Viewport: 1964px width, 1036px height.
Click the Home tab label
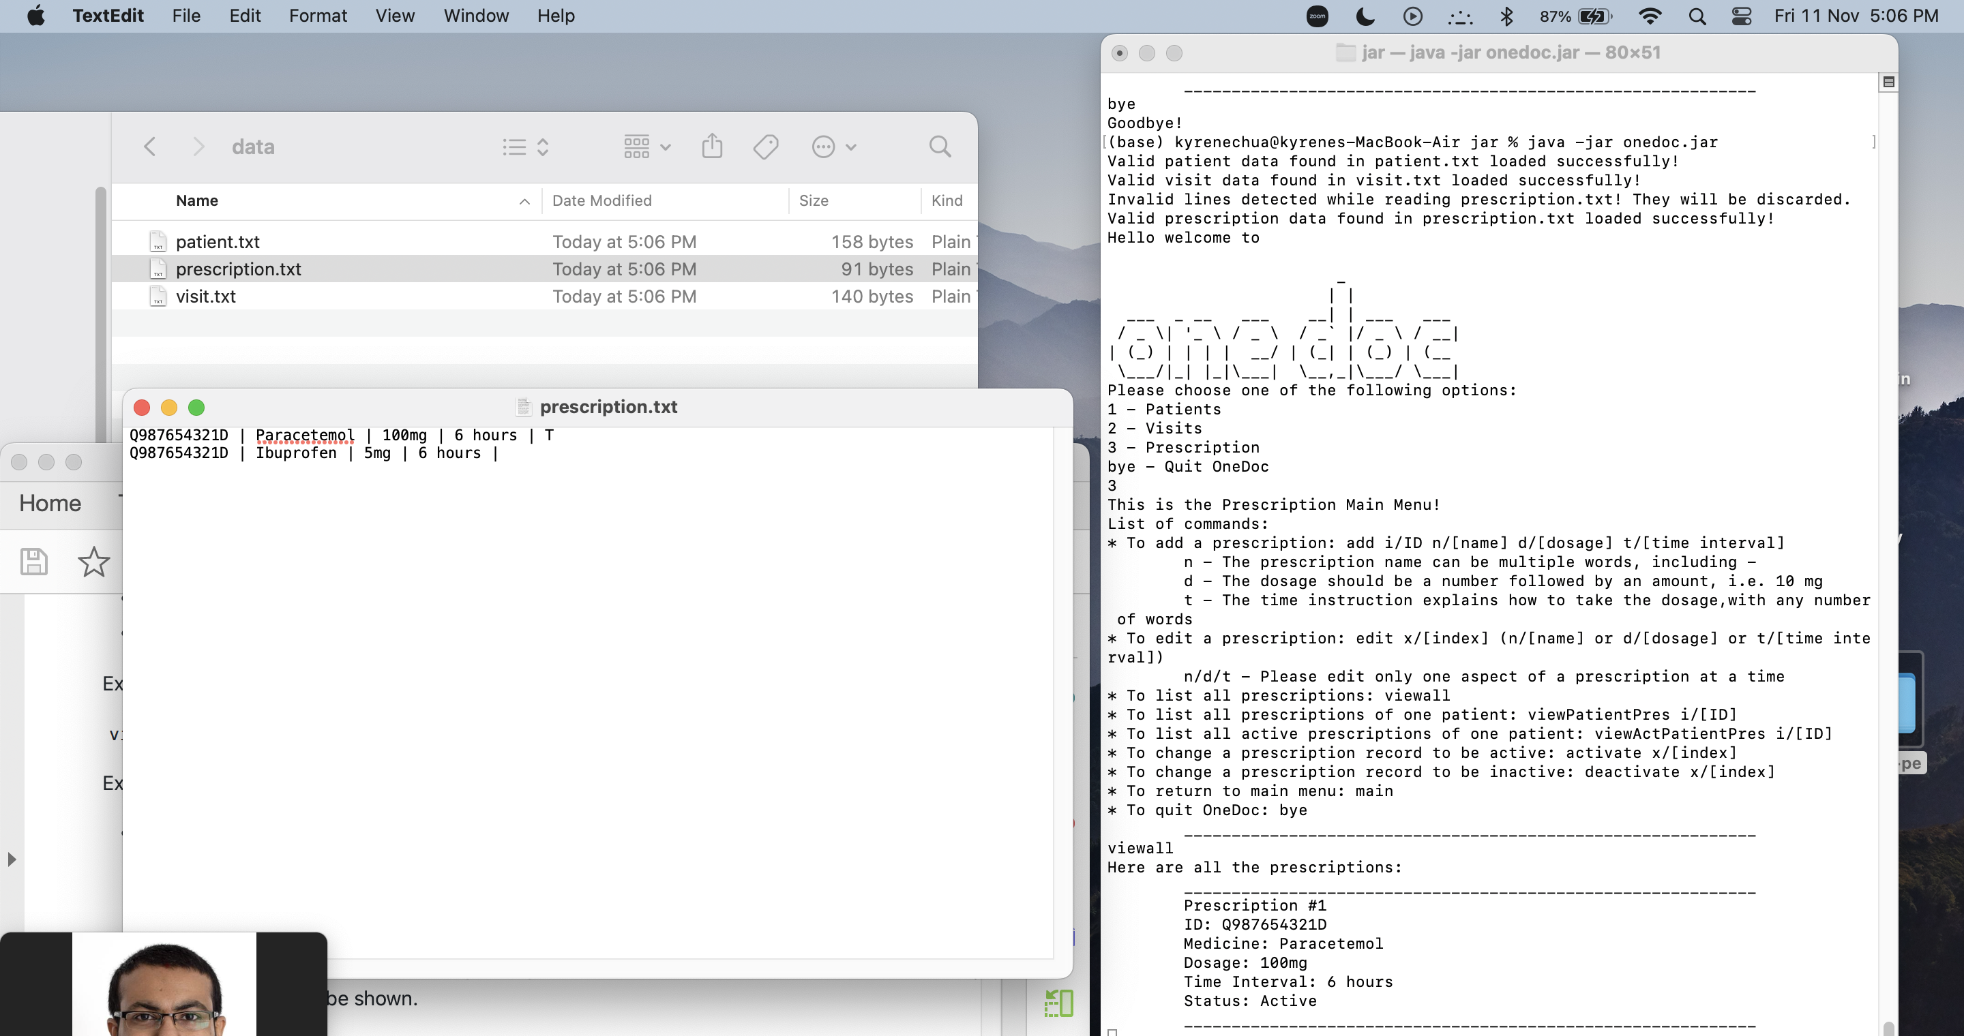pyautogui.click(x=50, y=503)
